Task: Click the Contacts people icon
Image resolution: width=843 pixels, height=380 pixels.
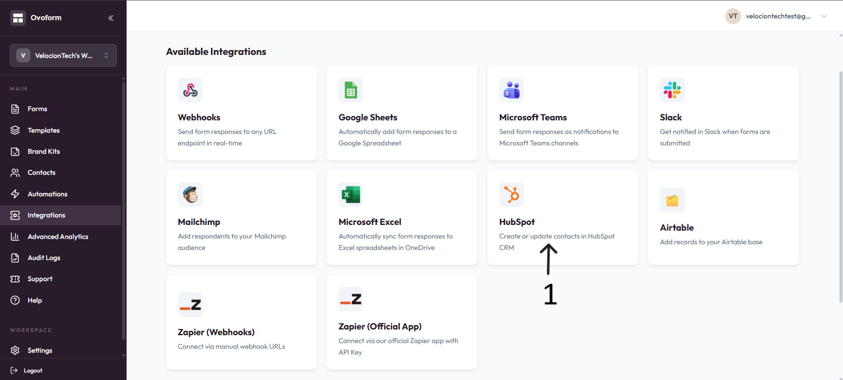Action: tap(15, 173)
